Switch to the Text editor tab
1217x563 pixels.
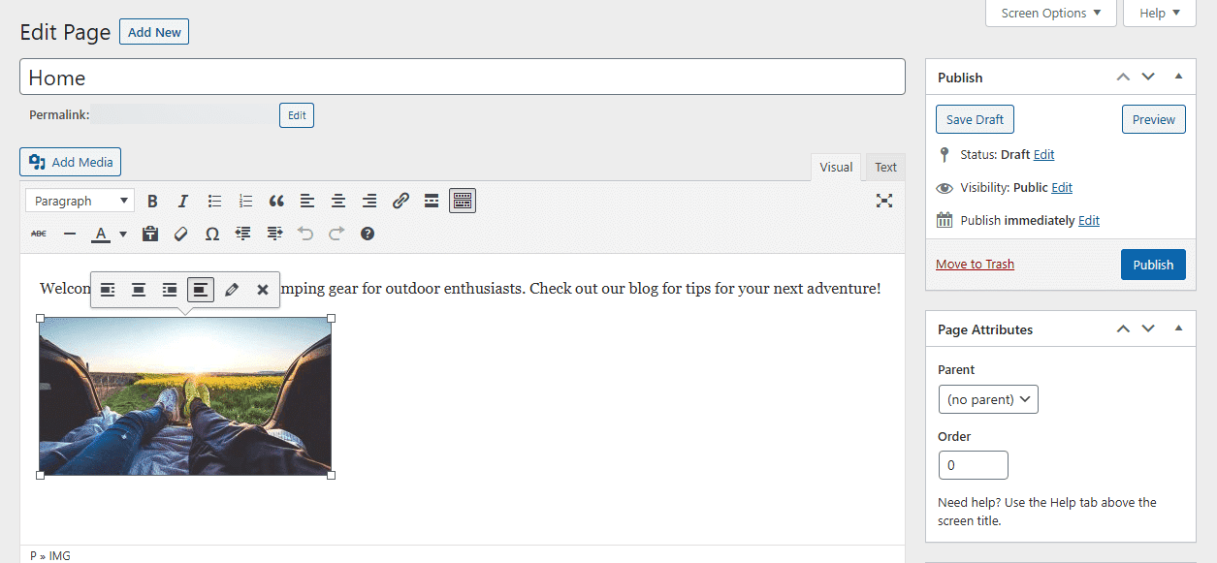tap(883, 167)
